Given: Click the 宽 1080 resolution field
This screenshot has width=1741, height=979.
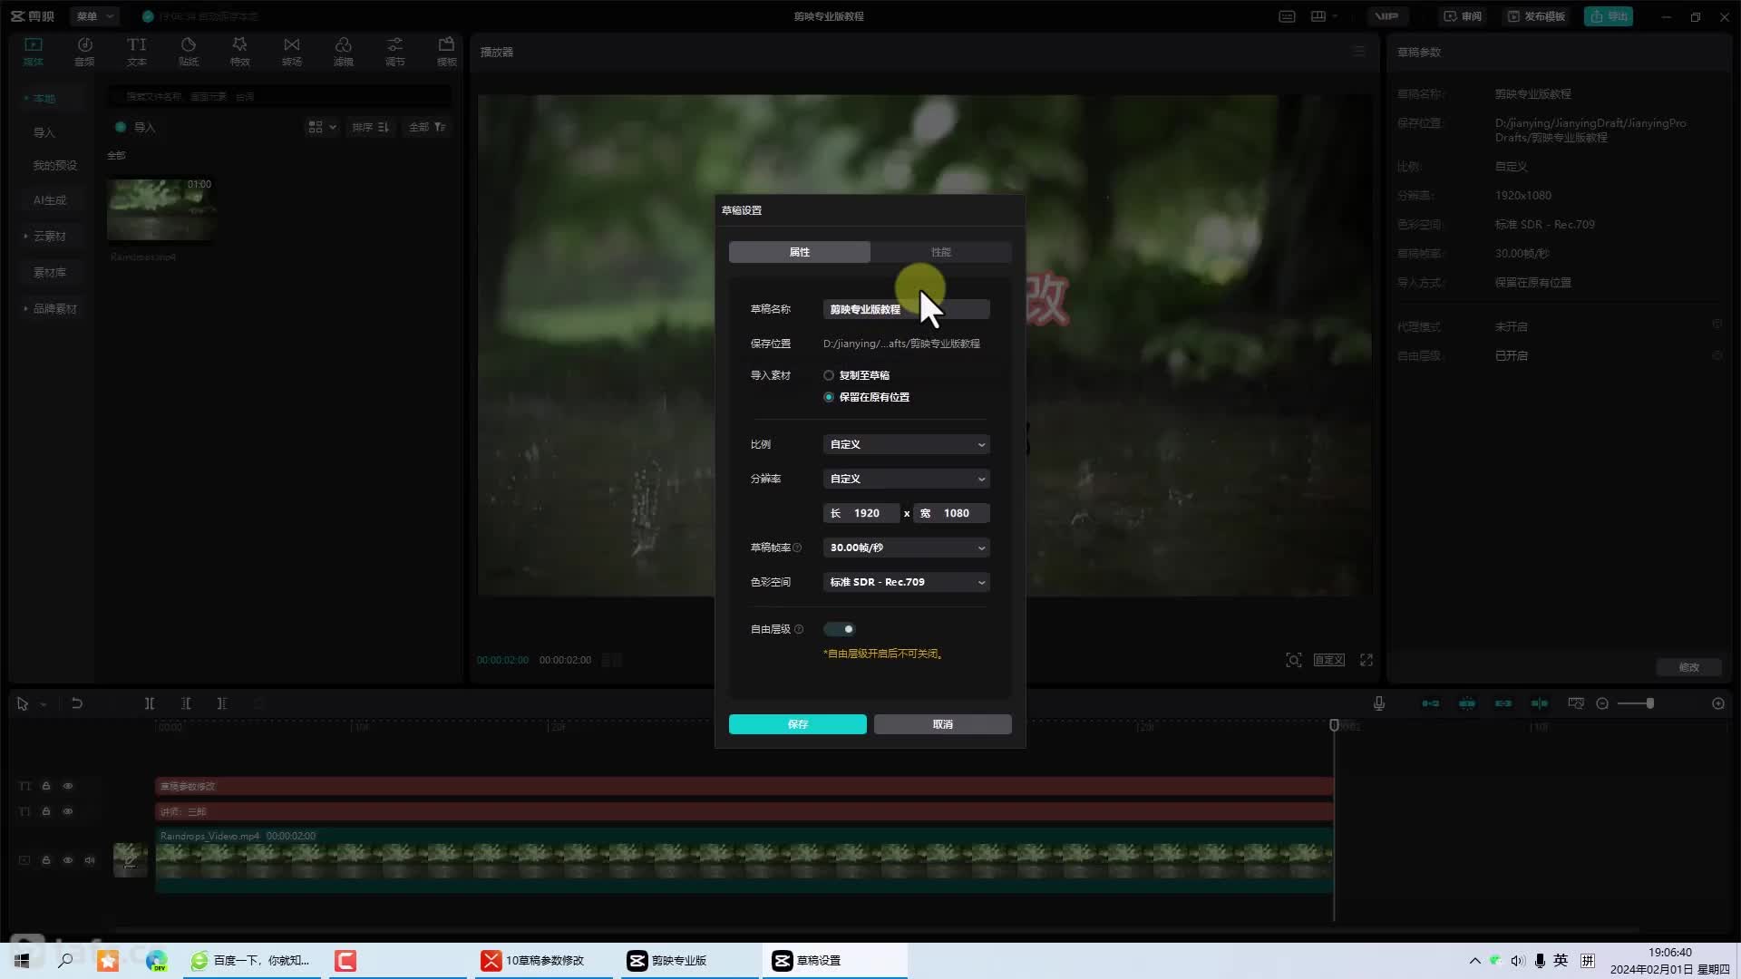Looking at the screenshot, I should 951,513.
